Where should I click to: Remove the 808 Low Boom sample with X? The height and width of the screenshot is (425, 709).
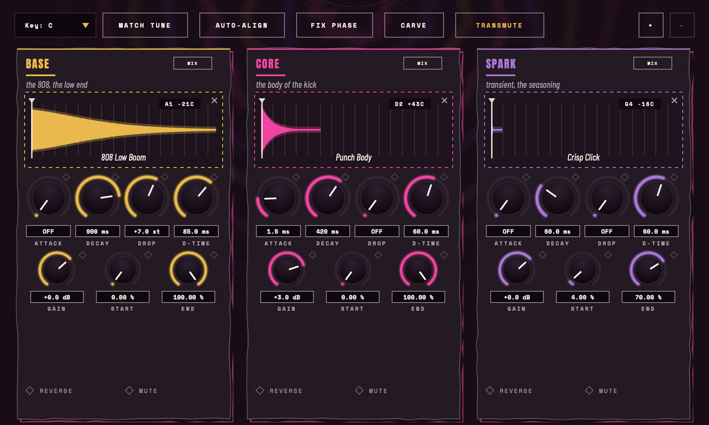[x=214, y=100]
